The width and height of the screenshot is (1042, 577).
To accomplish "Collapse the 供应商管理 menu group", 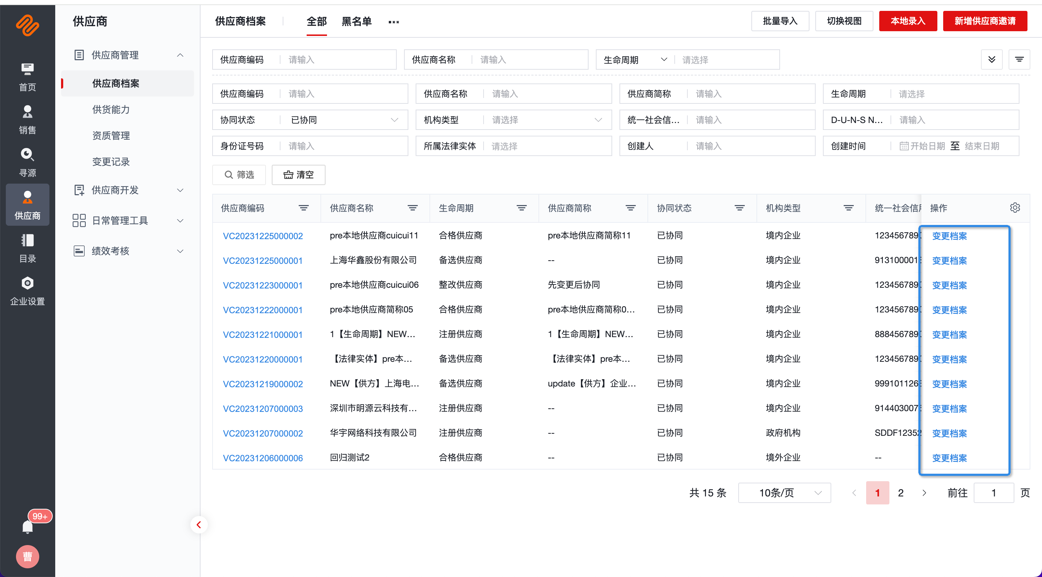I will coord(181,55).
